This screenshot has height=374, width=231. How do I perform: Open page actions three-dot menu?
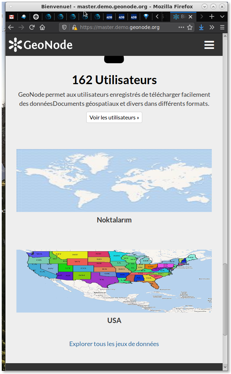tap(181, 28)
